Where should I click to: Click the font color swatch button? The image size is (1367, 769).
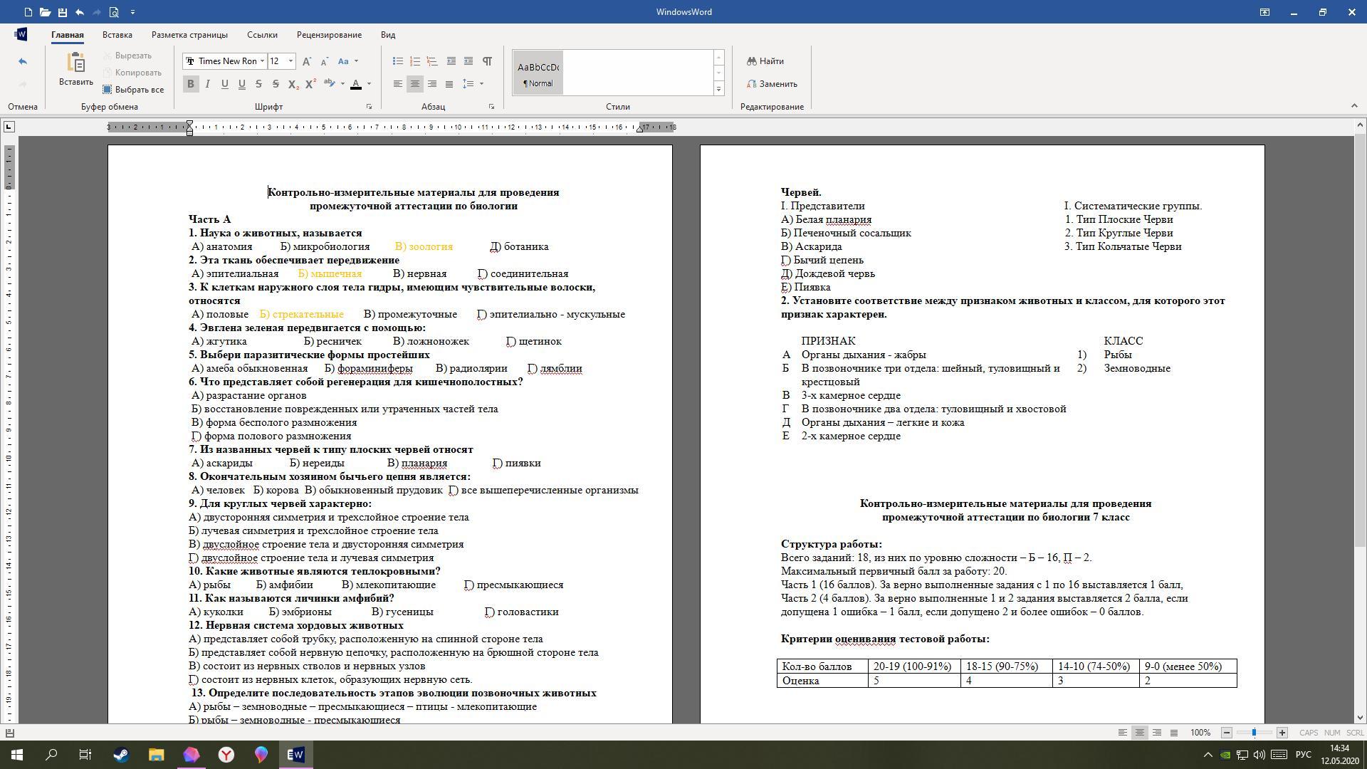356,84
